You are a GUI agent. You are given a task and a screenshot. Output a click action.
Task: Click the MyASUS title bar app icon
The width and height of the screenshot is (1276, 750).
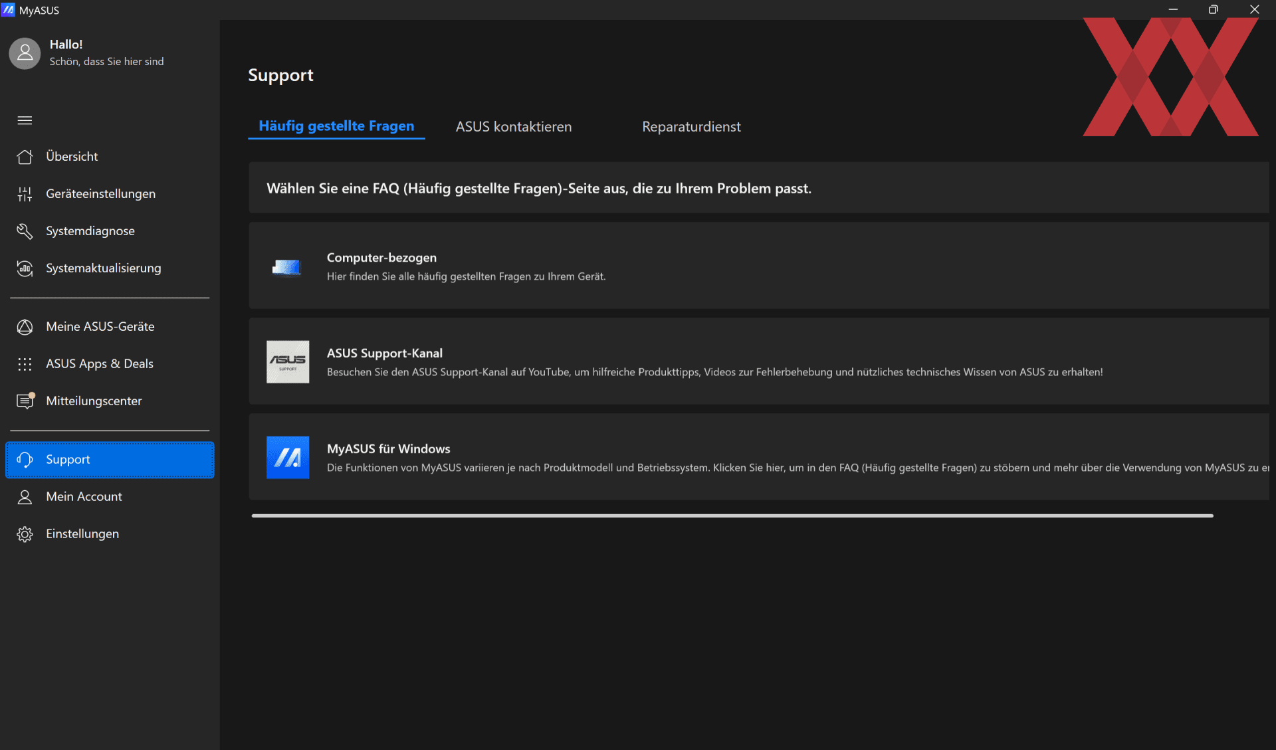[x=8, y=10]
